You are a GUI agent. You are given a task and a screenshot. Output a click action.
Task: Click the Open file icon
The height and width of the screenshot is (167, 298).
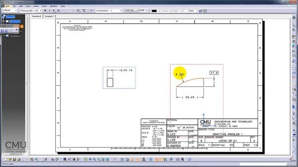click(x=10, y=160)
